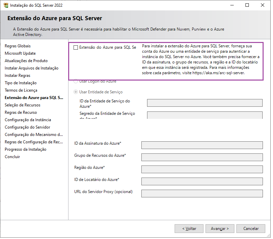Select Termos de Licença step
The image size is (273, 239).
[21, 90]
